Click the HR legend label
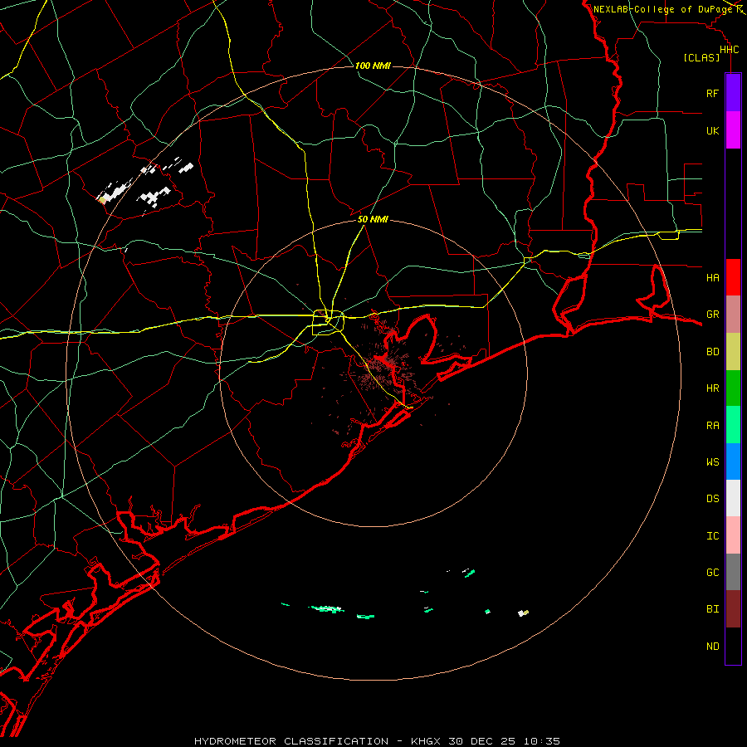Image resolution: width=747 pixels, height=747 pixels. 712,388
